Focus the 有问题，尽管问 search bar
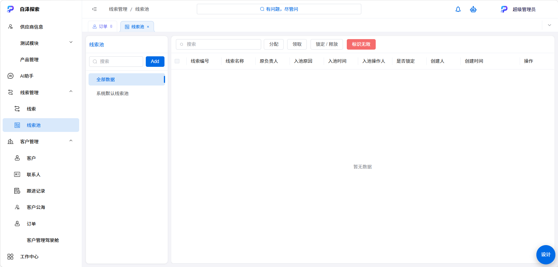 [279, 9]
